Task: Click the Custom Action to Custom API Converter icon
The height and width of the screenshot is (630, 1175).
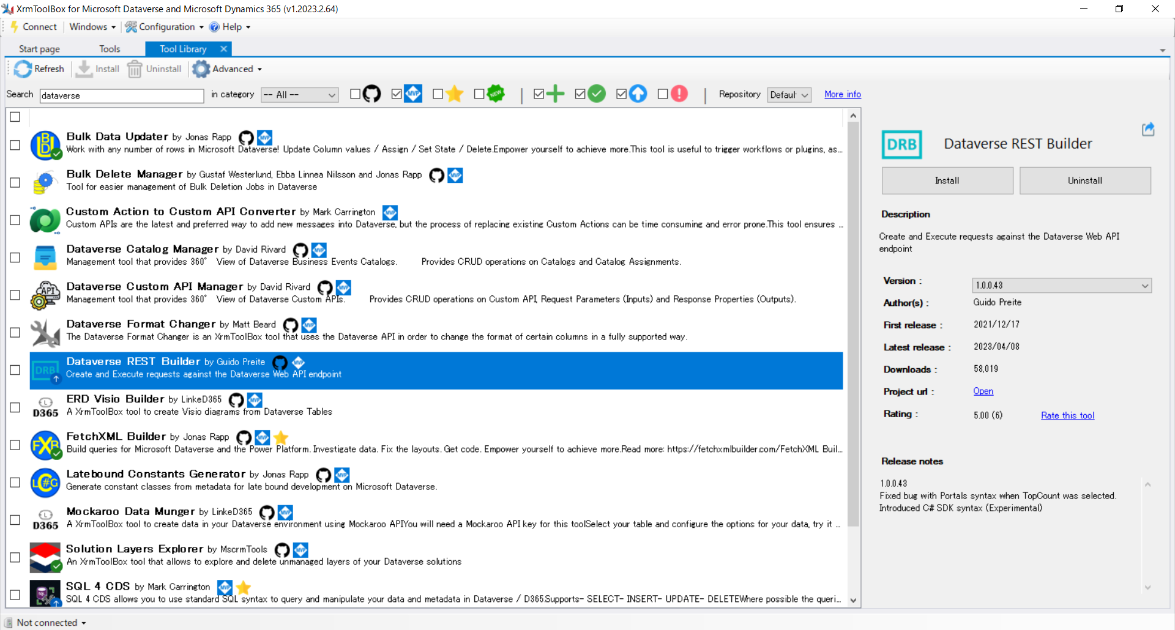Action: [x=45, y=220]
